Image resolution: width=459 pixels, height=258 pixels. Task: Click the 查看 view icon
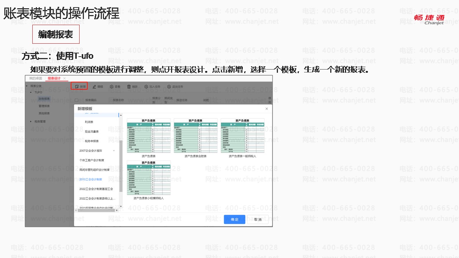pyautogui.click(x=112, y=87)
